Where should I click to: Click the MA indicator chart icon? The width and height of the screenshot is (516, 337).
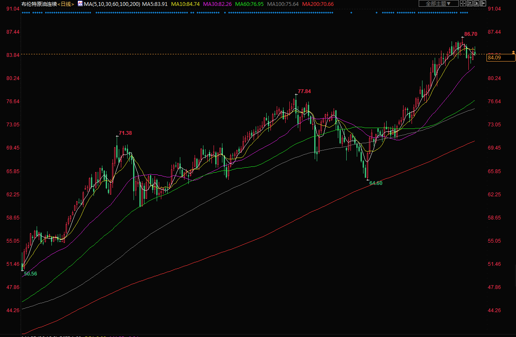80,4
